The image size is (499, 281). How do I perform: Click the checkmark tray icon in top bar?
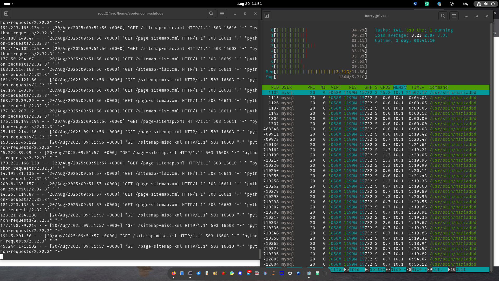click(x=452, y=4)
